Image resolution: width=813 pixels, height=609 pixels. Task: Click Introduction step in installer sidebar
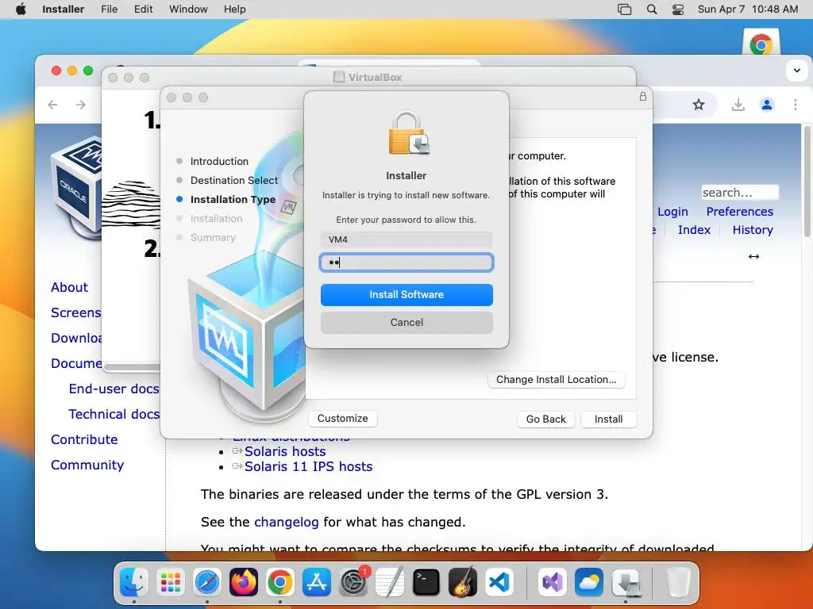tap(219, 161)
